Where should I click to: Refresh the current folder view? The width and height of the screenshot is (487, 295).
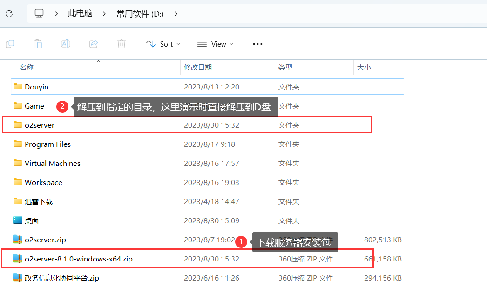[x=9, y=14]
